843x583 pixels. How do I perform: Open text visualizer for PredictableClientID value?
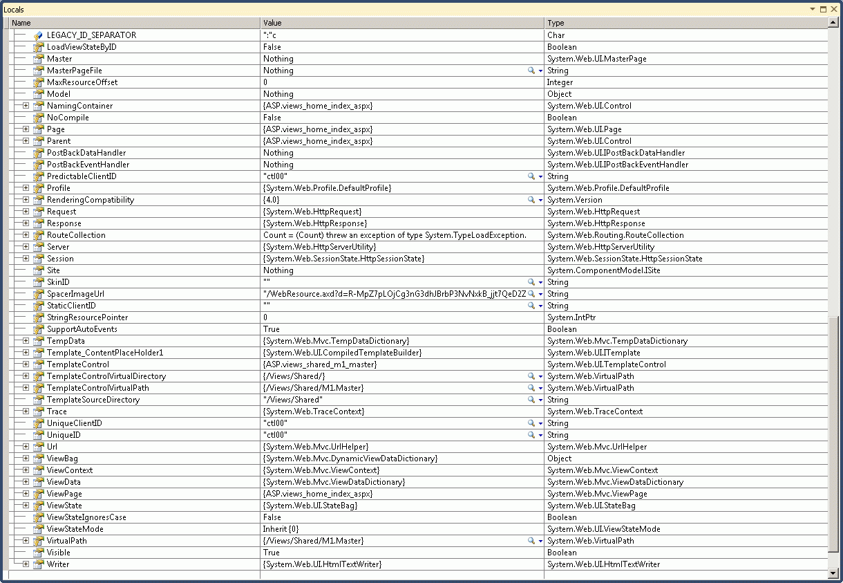tap(531, 176)
